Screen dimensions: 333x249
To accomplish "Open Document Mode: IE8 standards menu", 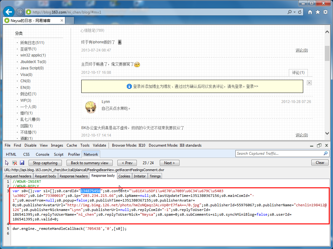I will coord(175,145).
